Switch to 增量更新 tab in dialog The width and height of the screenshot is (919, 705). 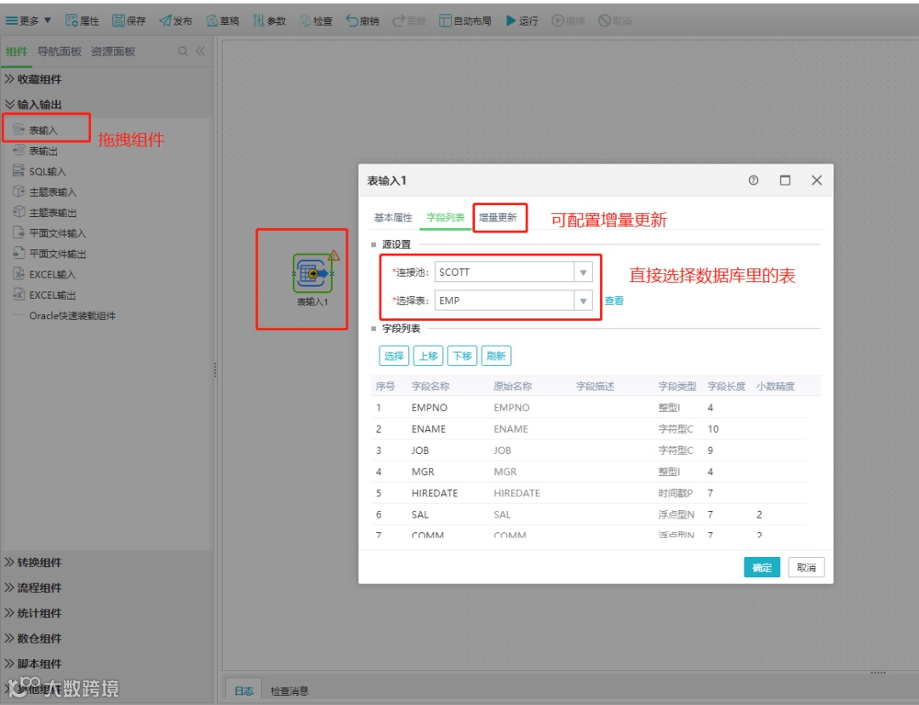(498, 218)
